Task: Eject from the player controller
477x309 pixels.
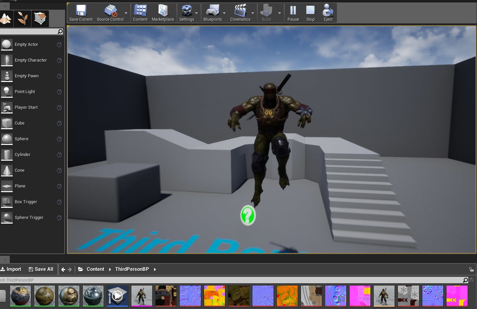Action: [328, 13]
